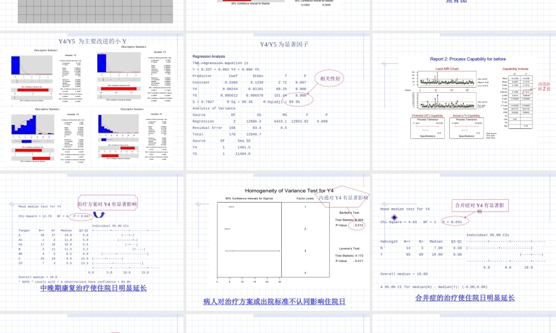Click the Levene's Test label
The image size is (556, 333).
pyautogui.click(x=349, y=249)
